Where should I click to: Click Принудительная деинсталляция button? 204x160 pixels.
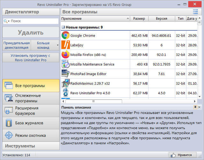coord(17,45)
